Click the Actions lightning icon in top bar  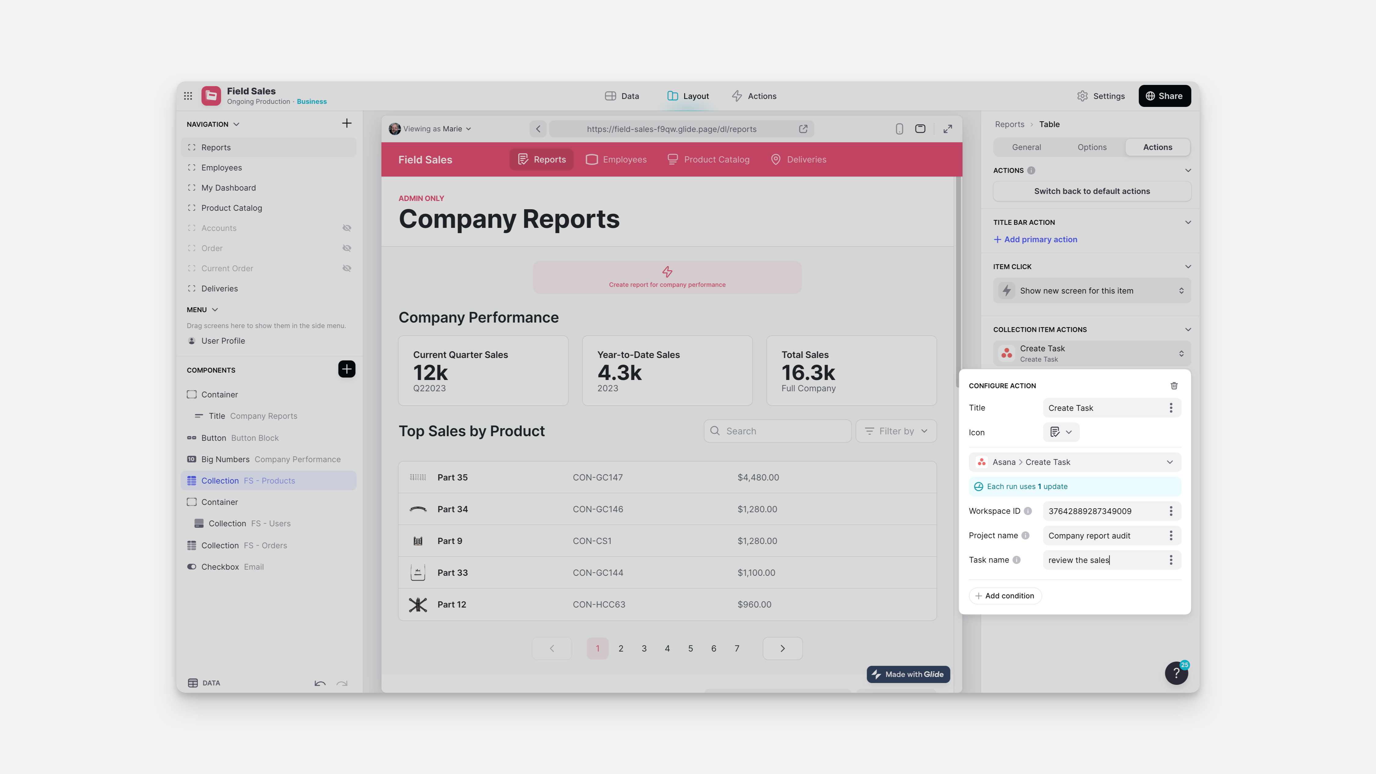737,96
